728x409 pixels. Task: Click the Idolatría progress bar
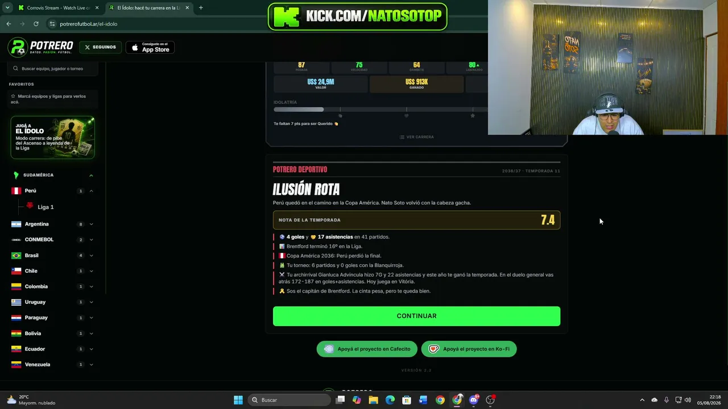pyautogui.click(x=380, y=110)
